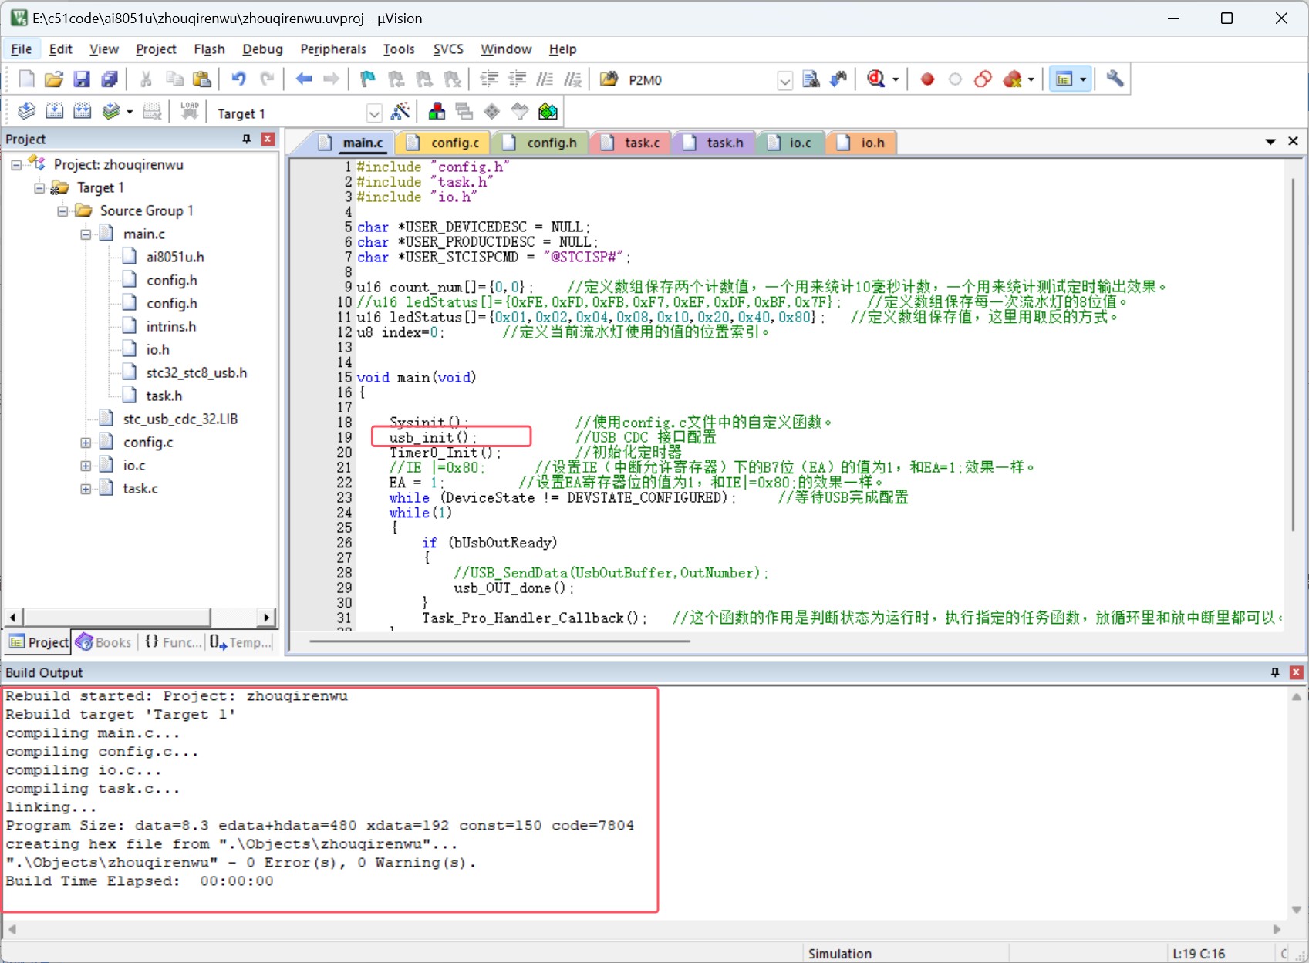This screenshot has width=1309, height=963.
Task: Disable all breakpoints icon
Action: (983, 79)
